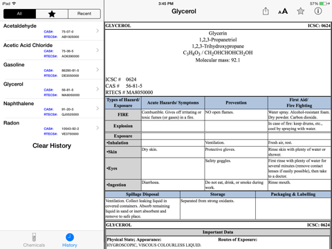Open the text size AA control

coord(283,11)
